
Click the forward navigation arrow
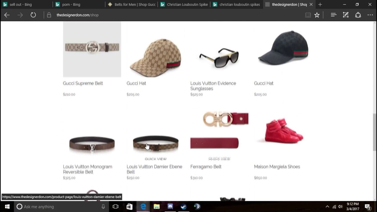[20, 15]
